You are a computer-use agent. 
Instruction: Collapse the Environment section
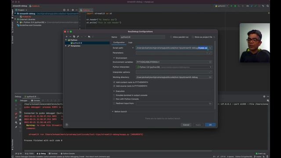click(114, 58)
